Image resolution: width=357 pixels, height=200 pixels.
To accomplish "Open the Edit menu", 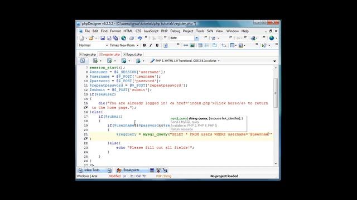I will pos(95,31).
